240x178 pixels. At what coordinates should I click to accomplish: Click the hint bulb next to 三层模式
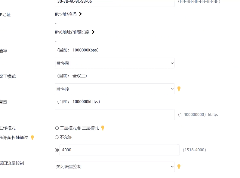pyautogui.click(x=103, y=128)
